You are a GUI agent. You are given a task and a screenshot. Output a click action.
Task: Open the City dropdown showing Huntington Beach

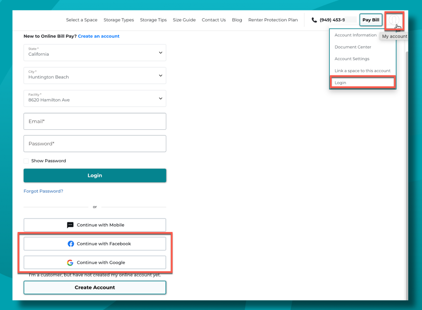tap(95, 75)
